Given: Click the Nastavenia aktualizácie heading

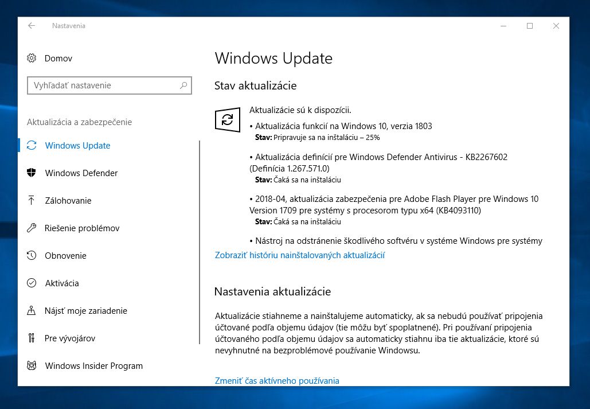Looking at the screenshot, I should pos(272,291).
